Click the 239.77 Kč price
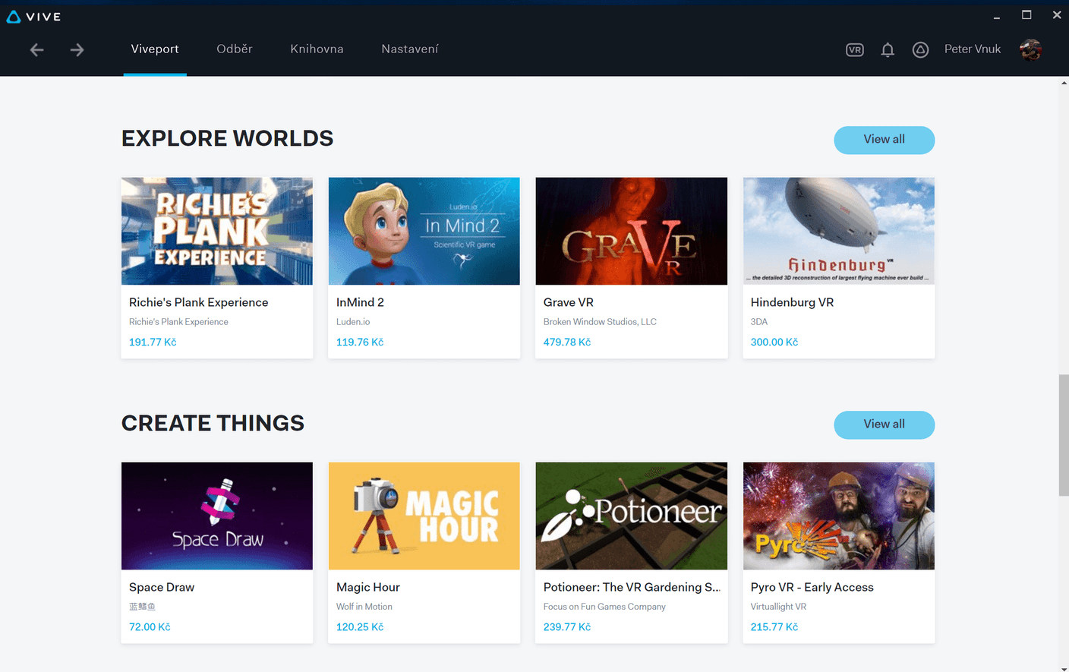 pos(567,627)
